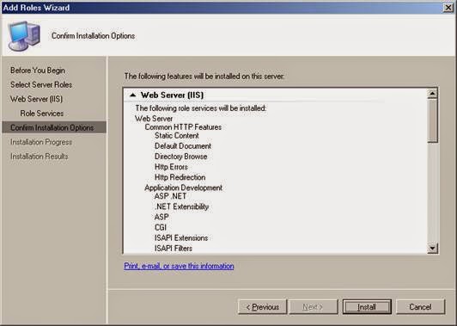This screenshot has height=326, width=457.
Task: Go to Select Server Roles step
Action: pyautogui.click(x=41, y=84)
